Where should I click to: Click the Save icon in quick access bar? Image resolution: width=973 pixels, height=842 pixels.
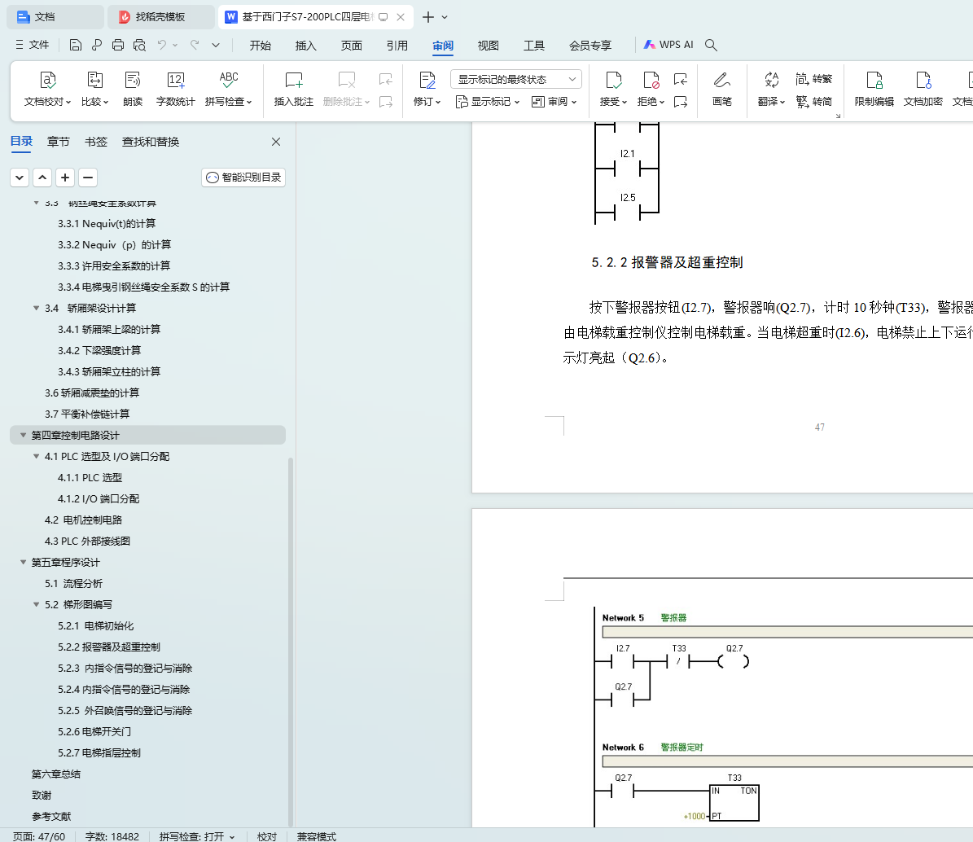tap(75, 45)
